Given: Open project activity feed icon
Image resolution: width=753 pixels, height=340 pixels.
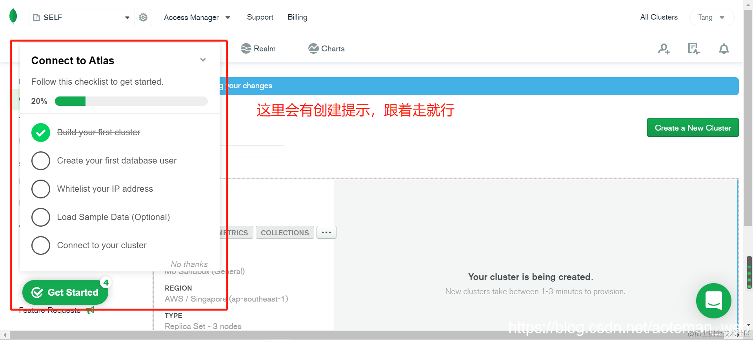Looking at the screenshot, I should click(694, 49).
